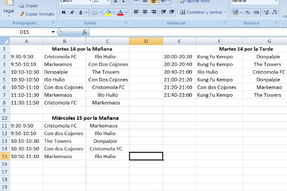
Task: Apply yellow fill color bucket
Action: pos(108,12)
